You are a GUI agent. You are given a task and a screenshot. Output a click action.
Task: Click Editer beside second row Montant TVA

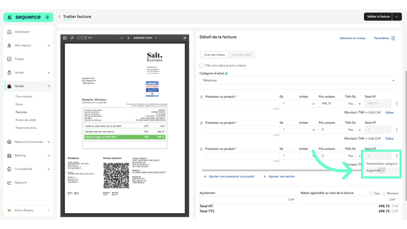[390, 138]
